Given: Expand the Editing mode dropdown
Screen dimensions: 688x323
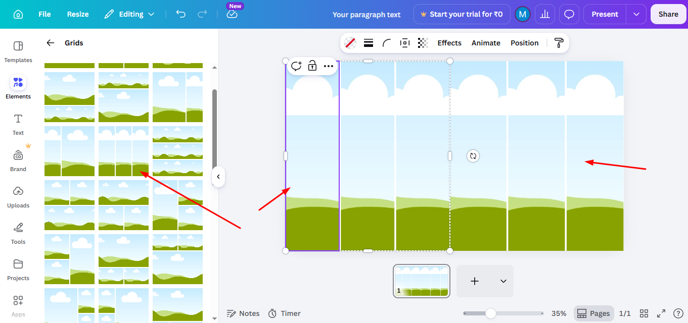Looking at the screenshot, I should [129, 14].
